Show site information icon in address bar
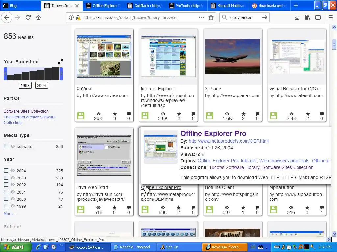Image resolution: width=337 pixels, height=252 pixels. coord(71,18)
